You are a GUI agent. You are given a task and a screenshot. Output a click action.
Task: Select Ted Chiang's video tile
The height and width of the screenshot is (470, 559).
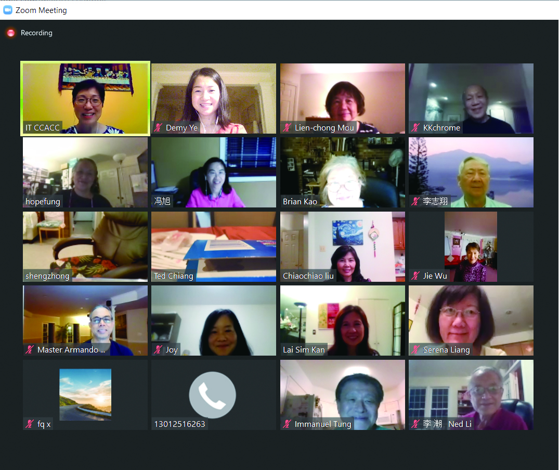coord(214,246)
